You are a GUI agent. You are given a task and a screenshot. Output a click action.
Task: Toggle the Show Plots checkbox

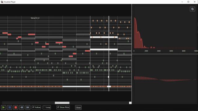(58, 107)
